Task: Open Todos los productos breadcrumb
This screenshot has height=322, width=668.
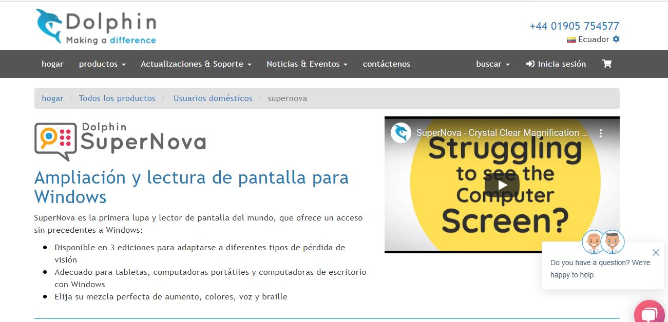Action: tap(117, 98)
